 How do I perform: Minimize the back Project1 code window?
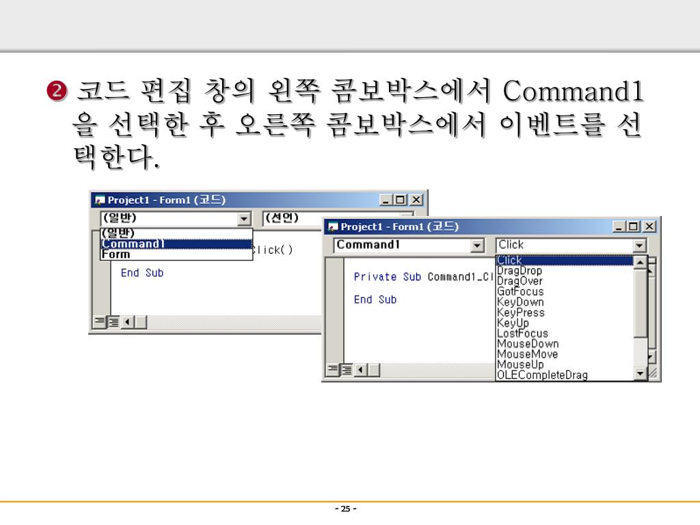click(x=386, y=200)
